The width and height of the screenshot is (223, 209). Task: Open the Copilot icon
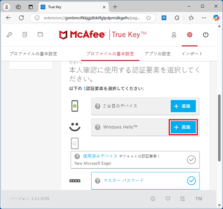click(x=216, y=18)
